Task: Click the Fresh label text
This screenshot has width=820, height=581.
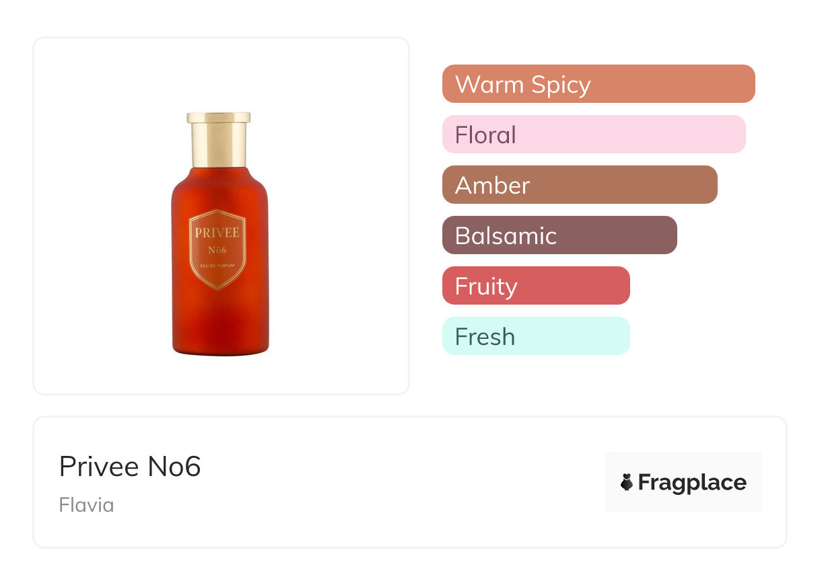Action: 485,336
